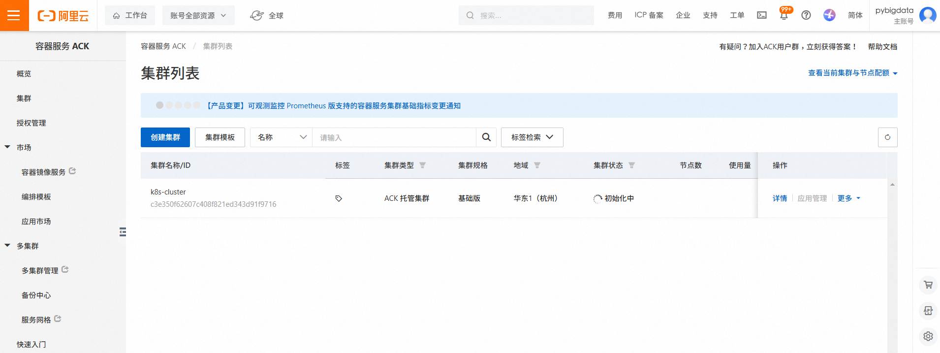Click the table scrollbar up arrow
The width and height of the screenshot is (940, 353).
[x=892, y=185]
